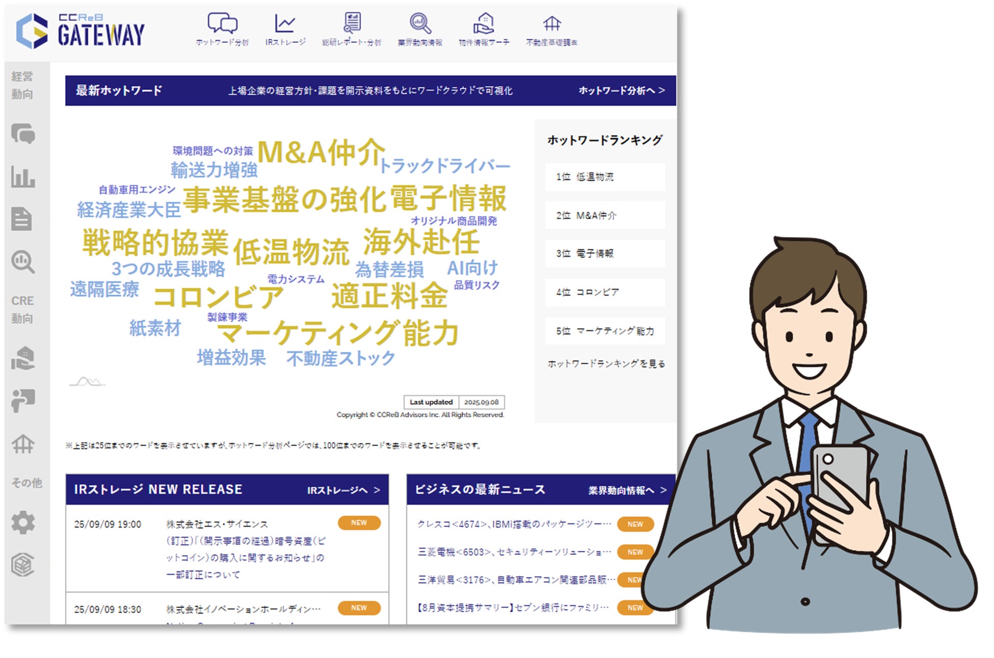Open 物件情報サーチ house icon in header
The image size is (994, 658).
pyautogui.click(x=484, y=24)
